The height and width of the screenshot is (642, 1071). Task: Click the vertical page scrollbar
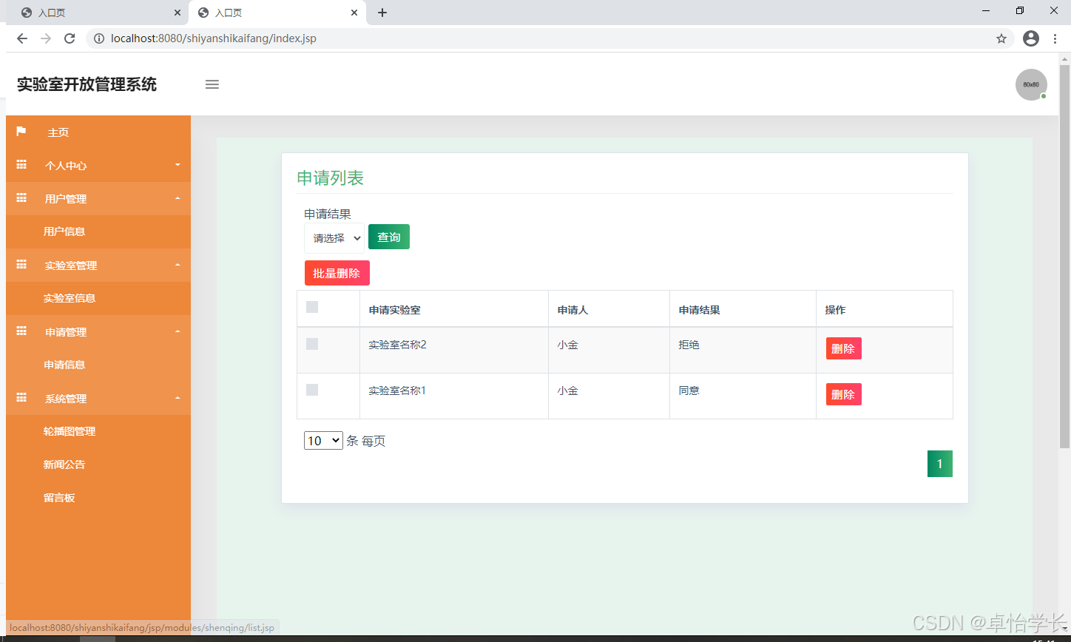coord(1064,251)
